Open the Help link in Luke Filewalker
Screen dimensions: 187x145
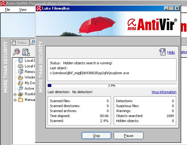click(171, 52)
